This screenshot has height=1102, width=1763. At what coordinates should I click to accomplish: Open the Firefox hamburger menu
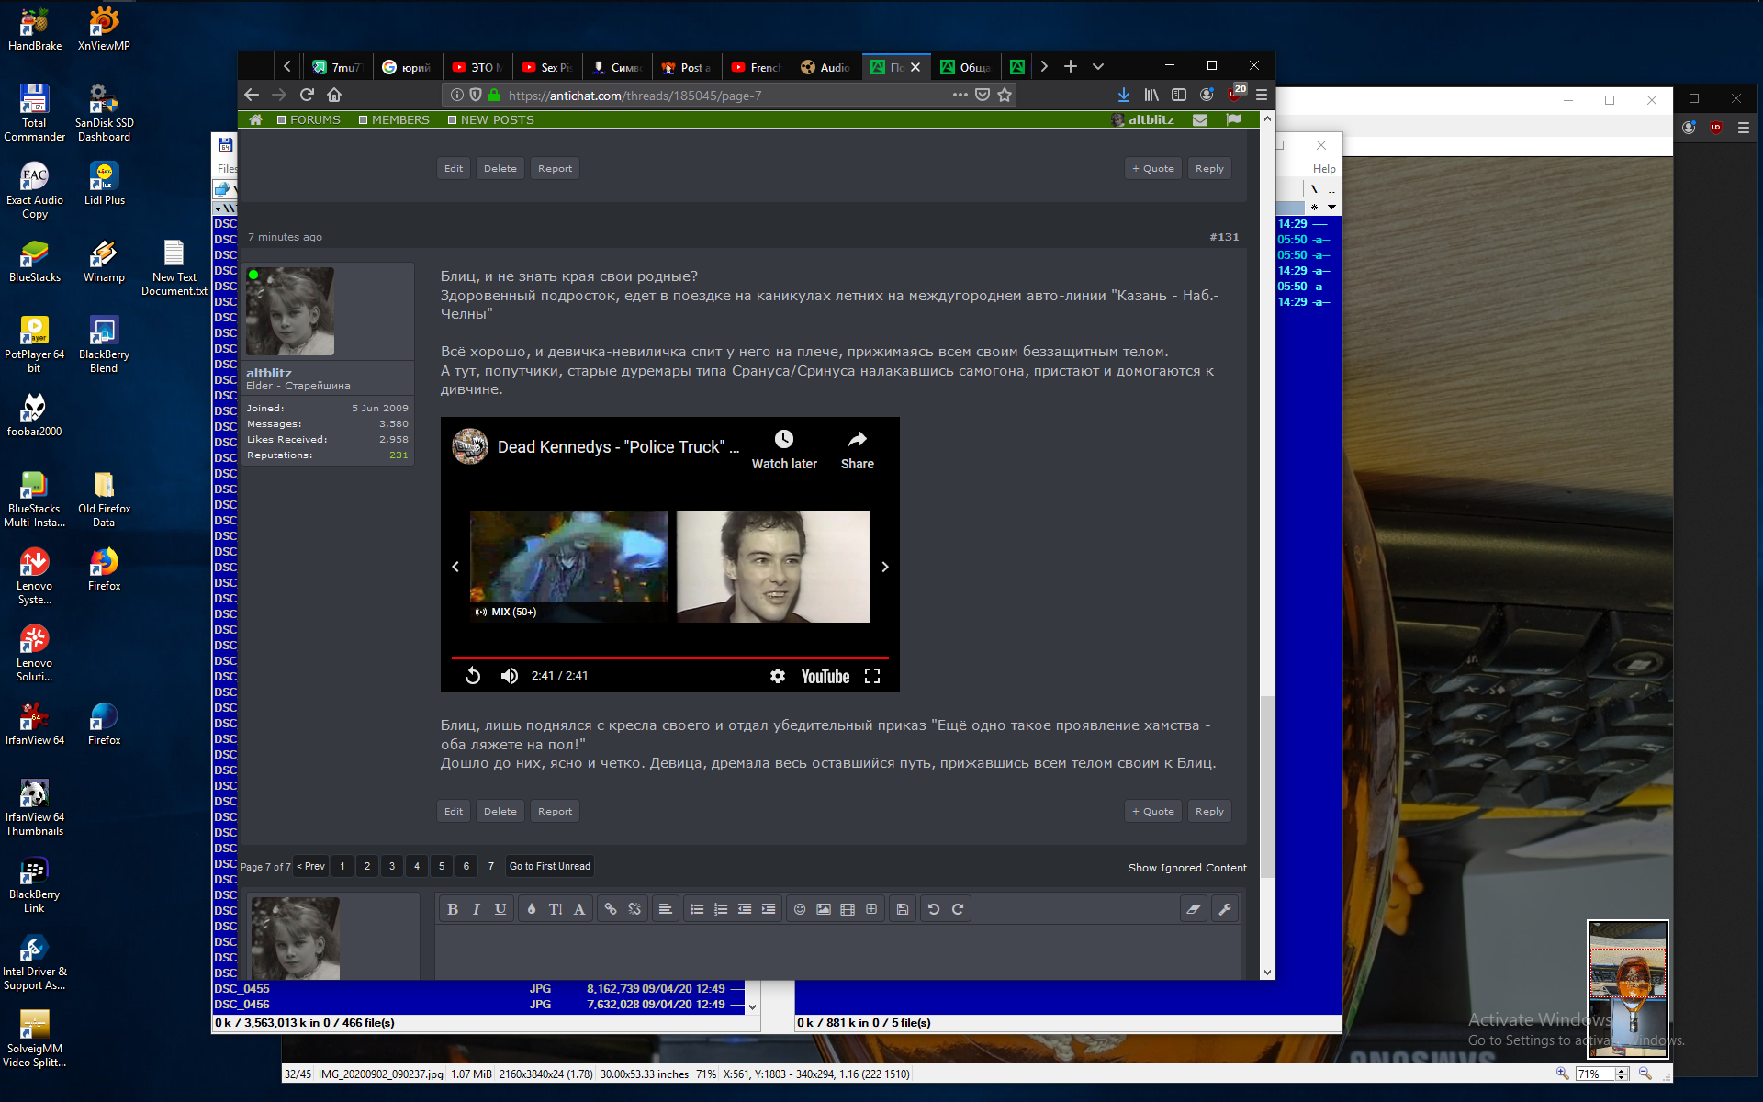1262,95
